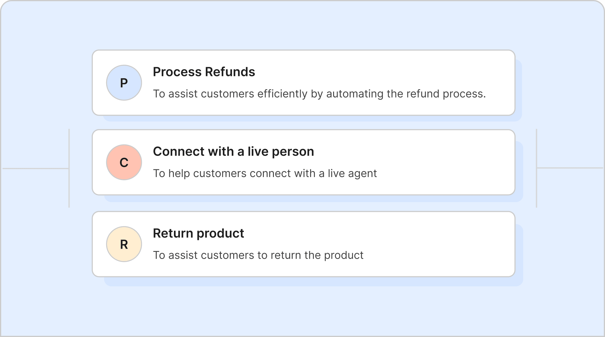The width and height of the screenshot is (605, 337).
Task: Click the left horizontal connector line
Action: (x=35, y=168)
